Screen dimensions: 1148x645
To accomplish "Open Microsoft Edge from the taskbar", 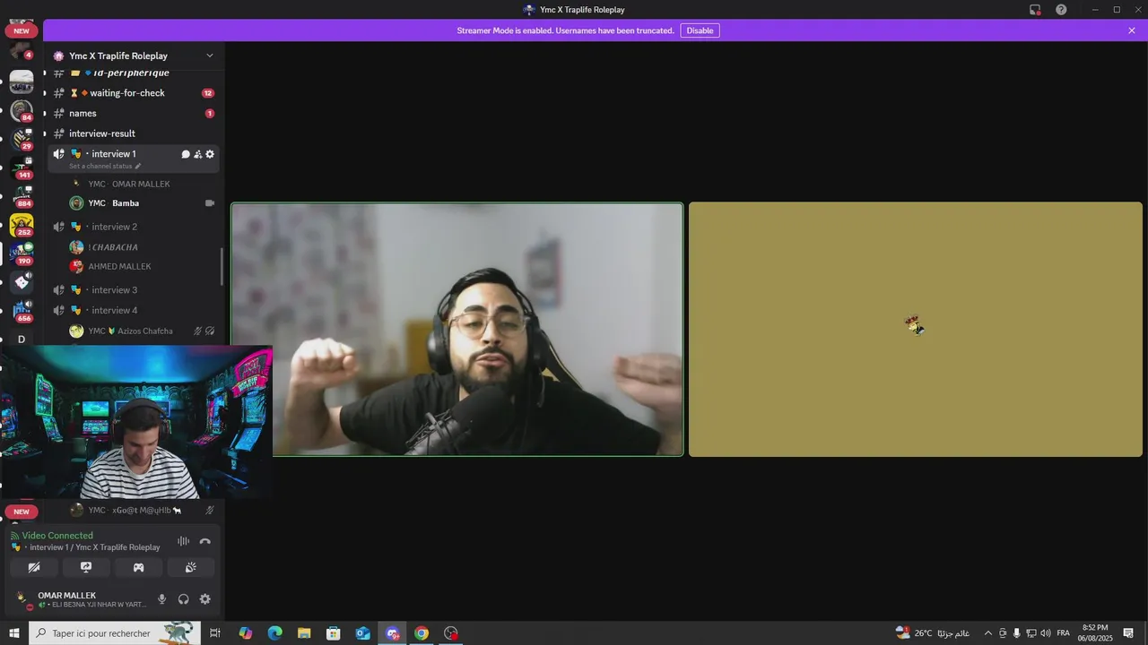I will point(274,633).
